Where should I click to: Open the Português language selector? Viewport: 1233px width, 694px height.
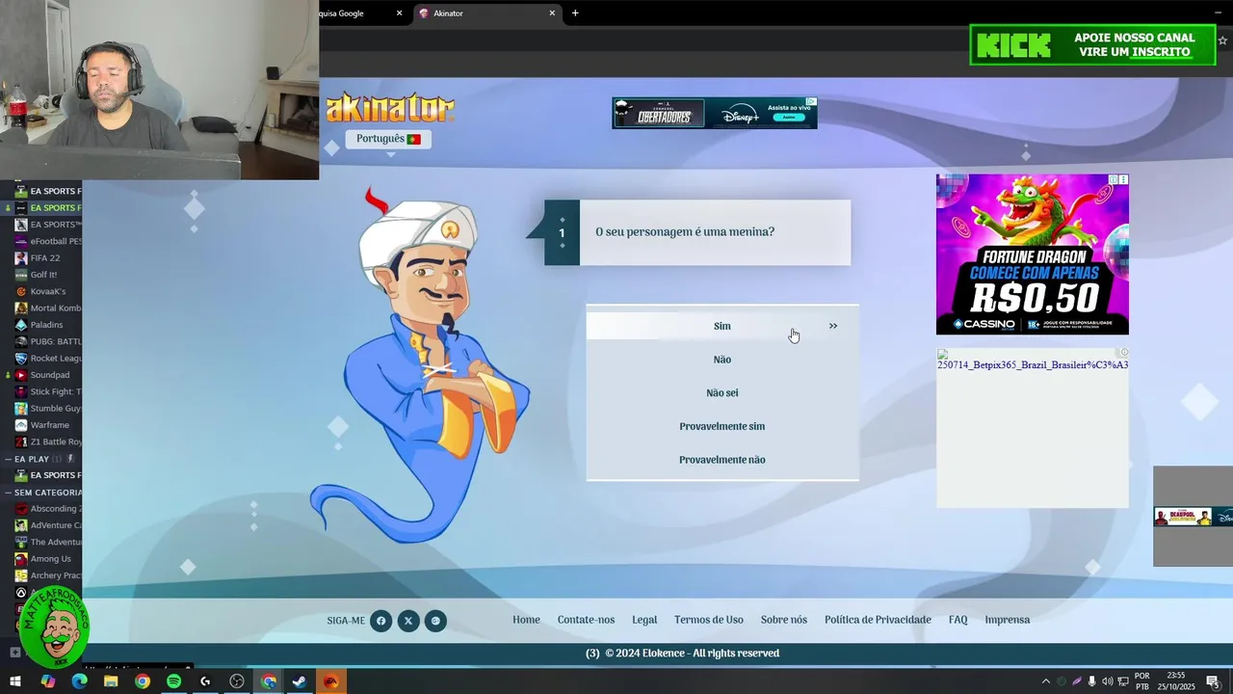point(388,139)
